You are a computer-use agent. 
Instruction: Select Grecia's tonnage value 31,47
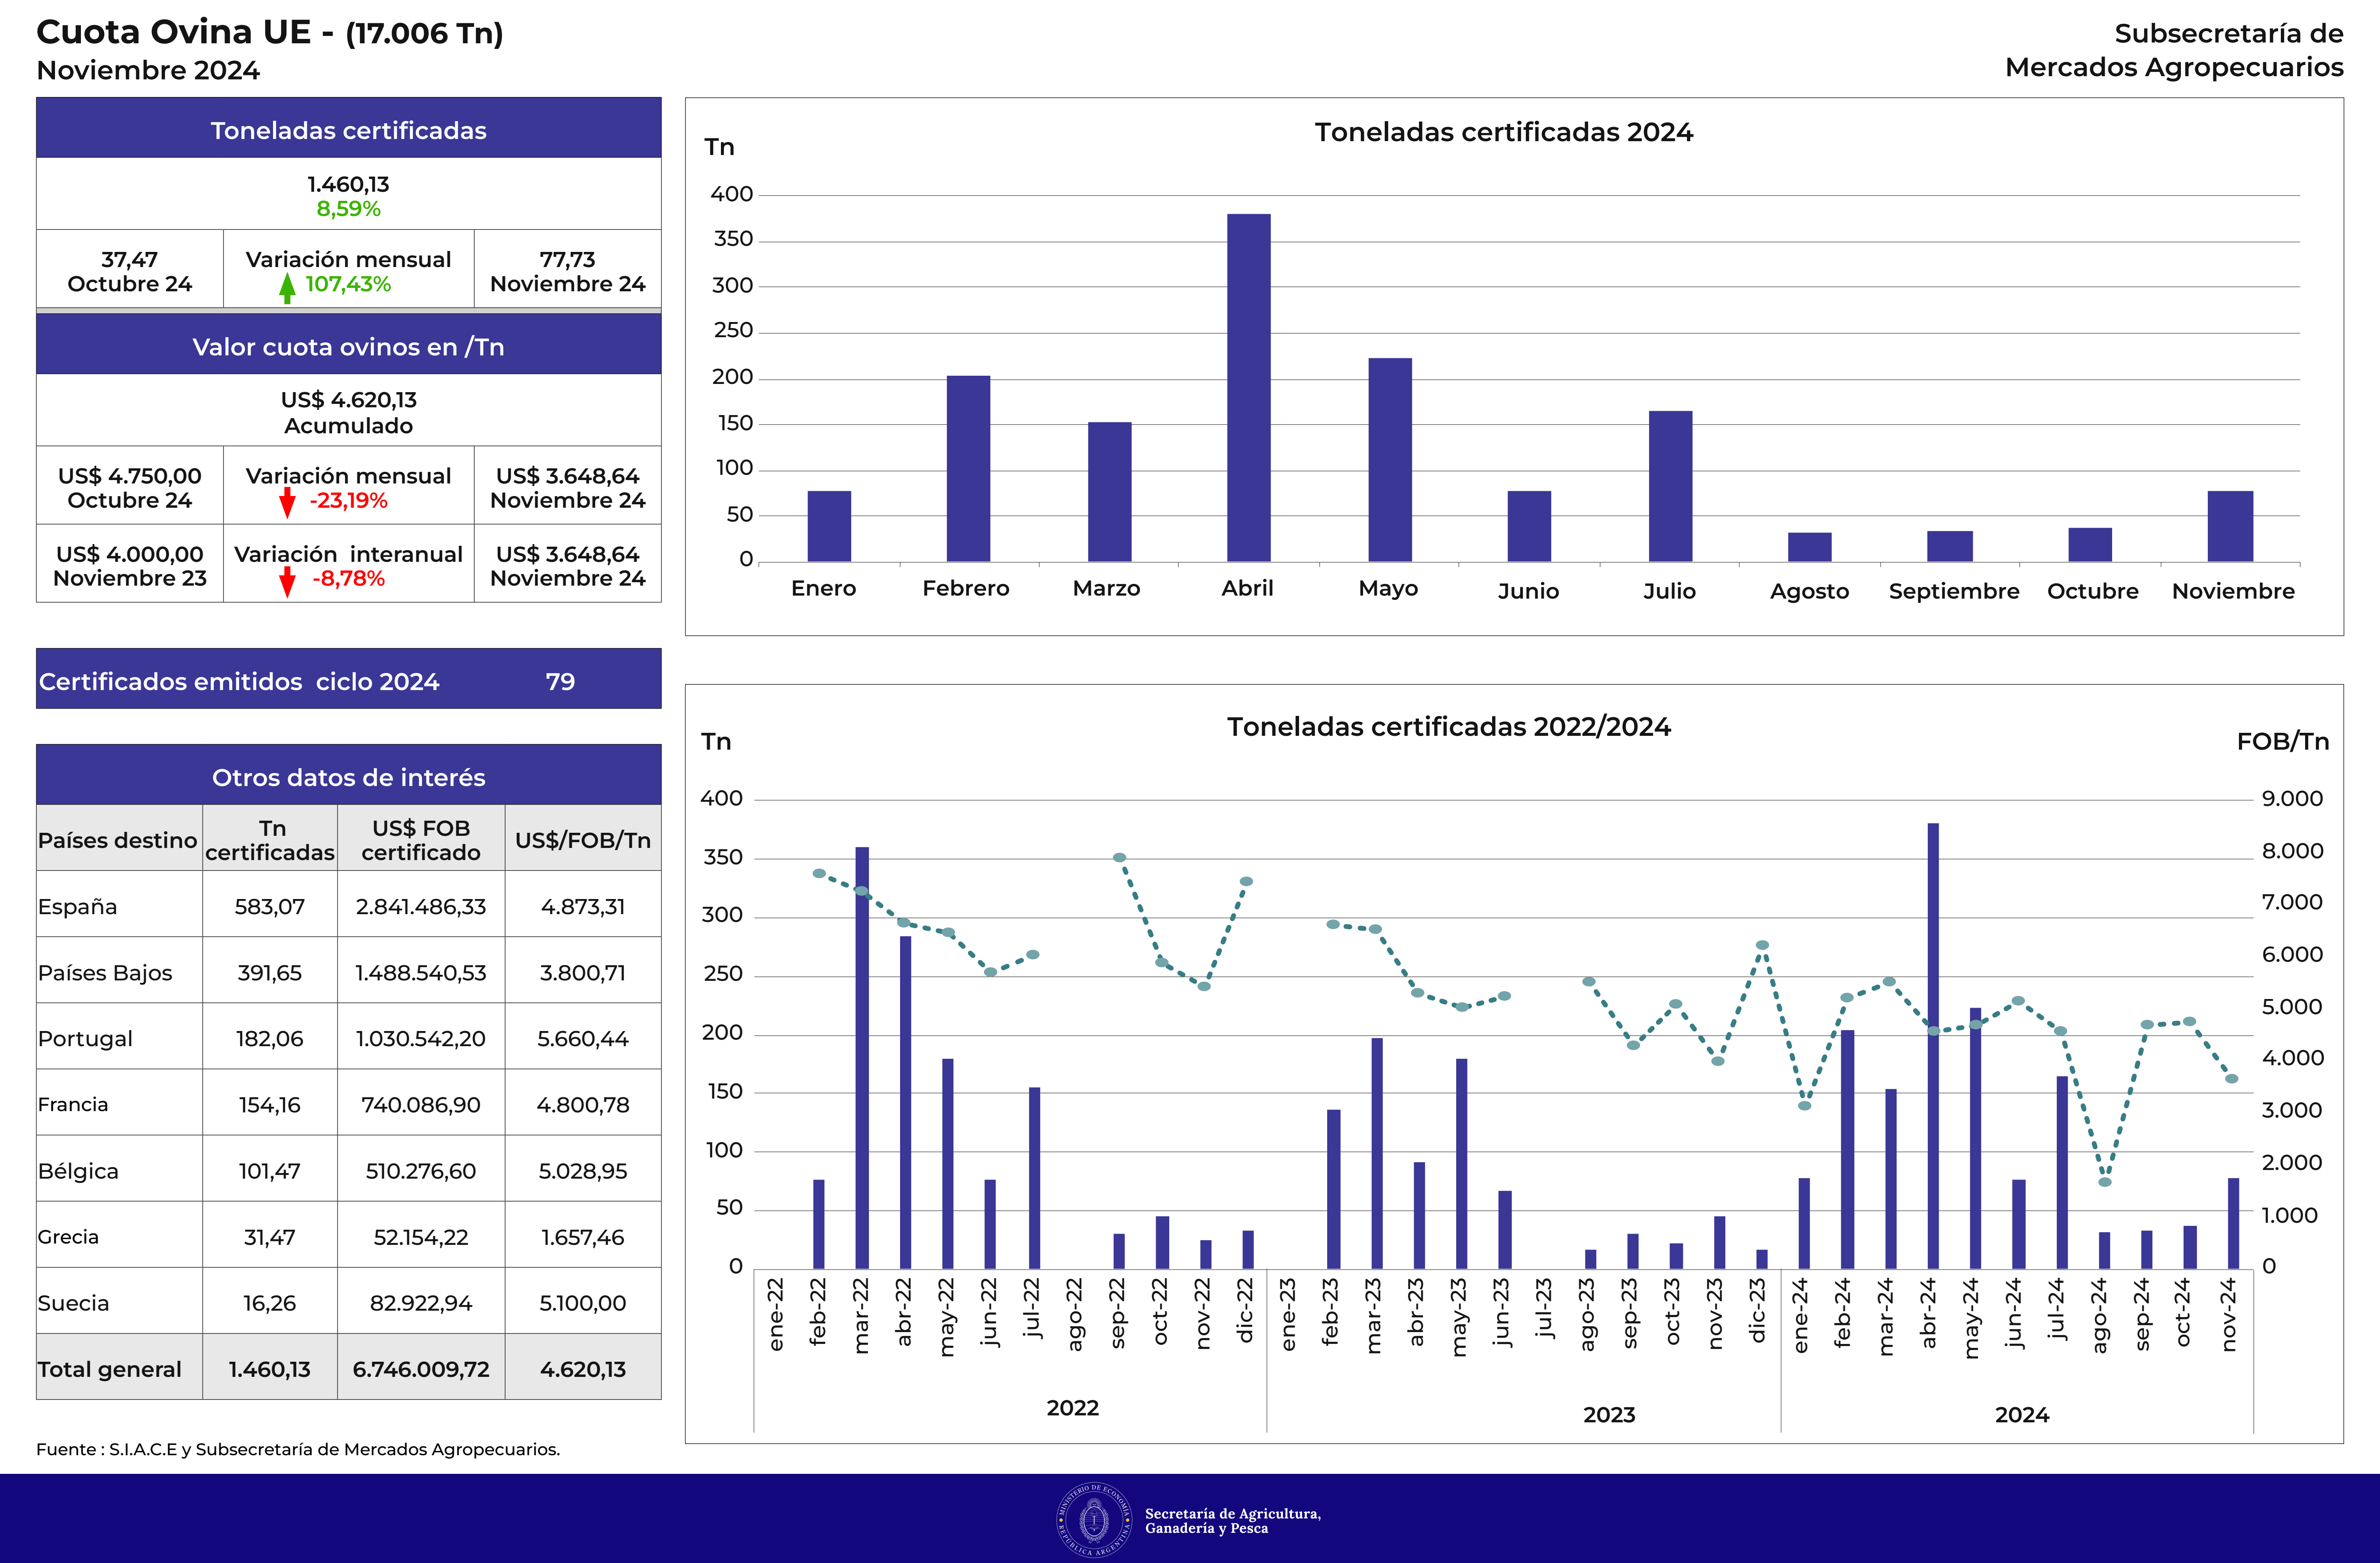tap(270, 1237)
